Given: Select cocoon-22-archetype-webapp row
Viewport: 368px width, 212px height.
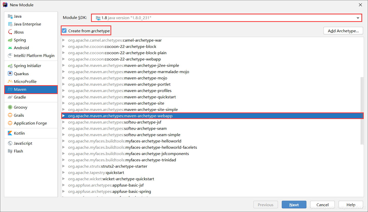Looking at the screenshot, I should (212, 59).
